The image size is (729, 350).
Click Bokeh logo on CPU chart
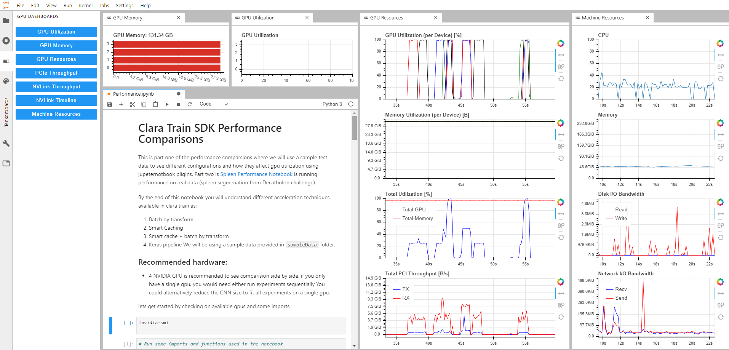pos(720,43)
